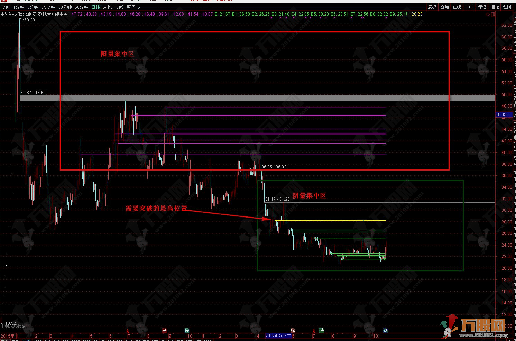Click the 返回 back button

pos(507,7)
